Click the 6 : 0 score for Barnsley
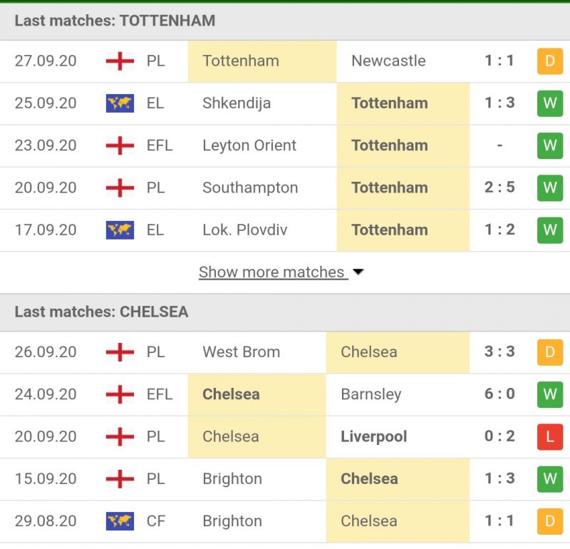The image size is (570, 549). click(499, 394)
